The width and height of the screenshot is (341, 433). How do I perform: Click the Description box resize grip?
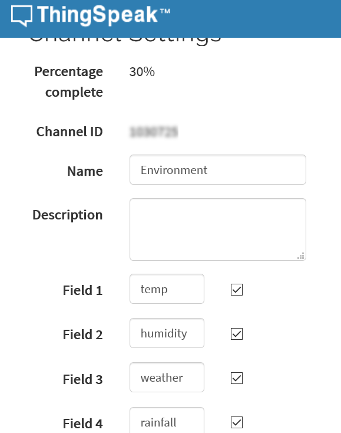coord(301,255)
